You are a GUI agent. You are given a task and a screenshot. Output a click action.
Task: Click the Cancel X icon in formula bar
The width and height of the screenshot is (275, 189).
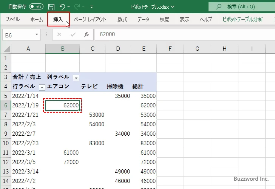59,34
